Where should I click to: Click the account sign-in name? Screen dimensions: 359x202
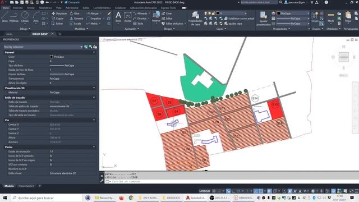point(297,2)
